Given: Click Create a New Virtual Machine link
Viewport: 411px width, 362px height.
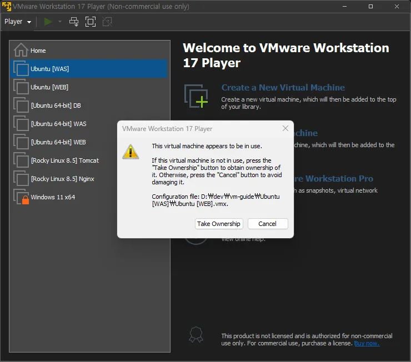Looking at the screenshot, I should coord(283,88).
